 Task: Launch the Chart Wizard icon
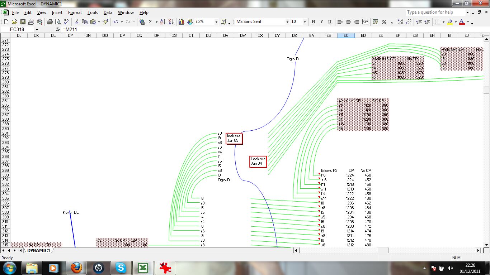pos(182,22)
